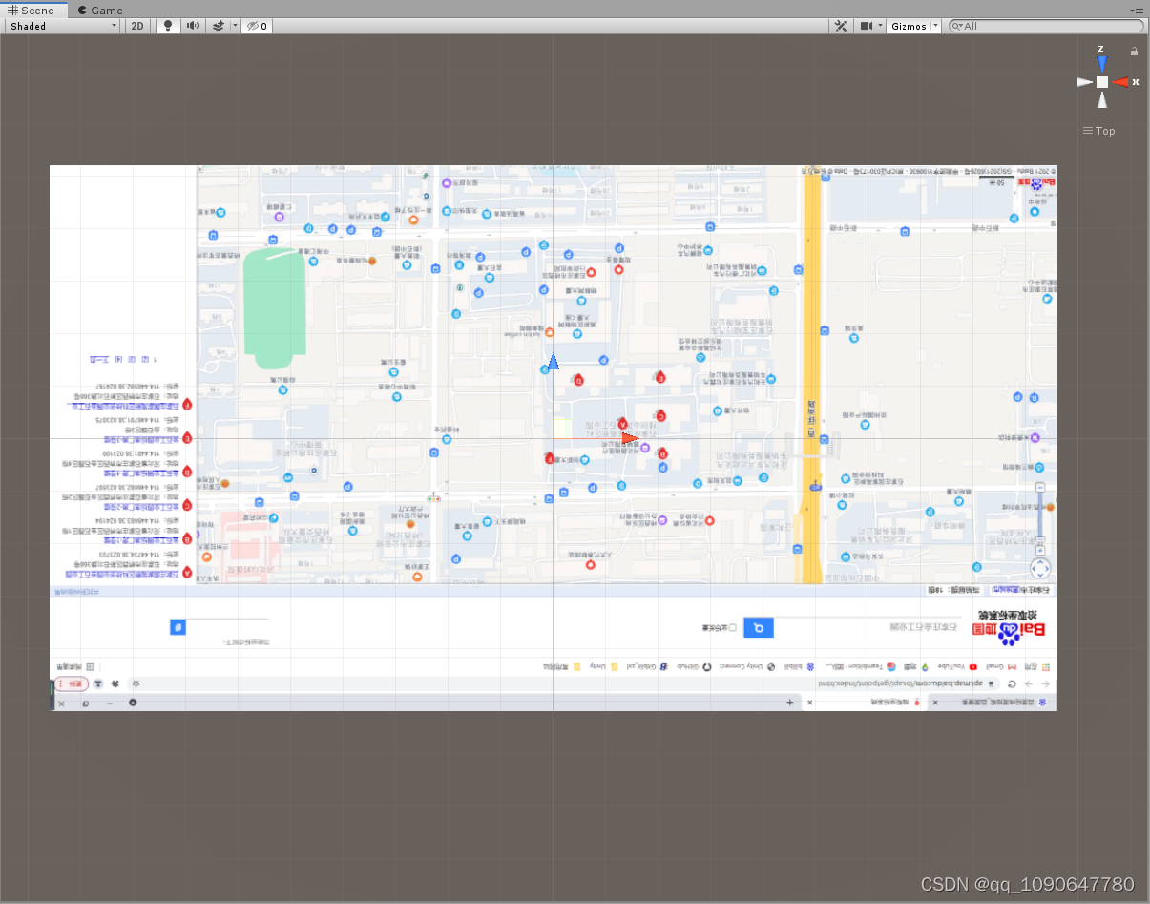Click the effects (flare) icon in toolbar
The width and height of the screenshot is (1150, 904).
click(219, 26)
